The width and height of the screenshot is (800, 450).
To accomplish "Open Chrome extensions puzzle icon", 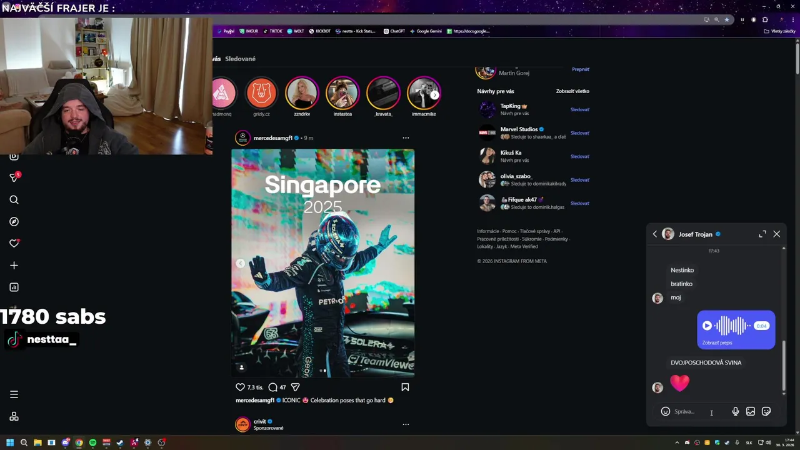I will pyautogui.click(x=764, y=19).
